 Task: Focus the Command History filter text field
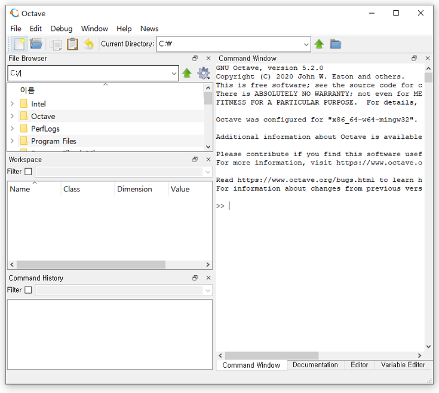(x=119, y=290)
